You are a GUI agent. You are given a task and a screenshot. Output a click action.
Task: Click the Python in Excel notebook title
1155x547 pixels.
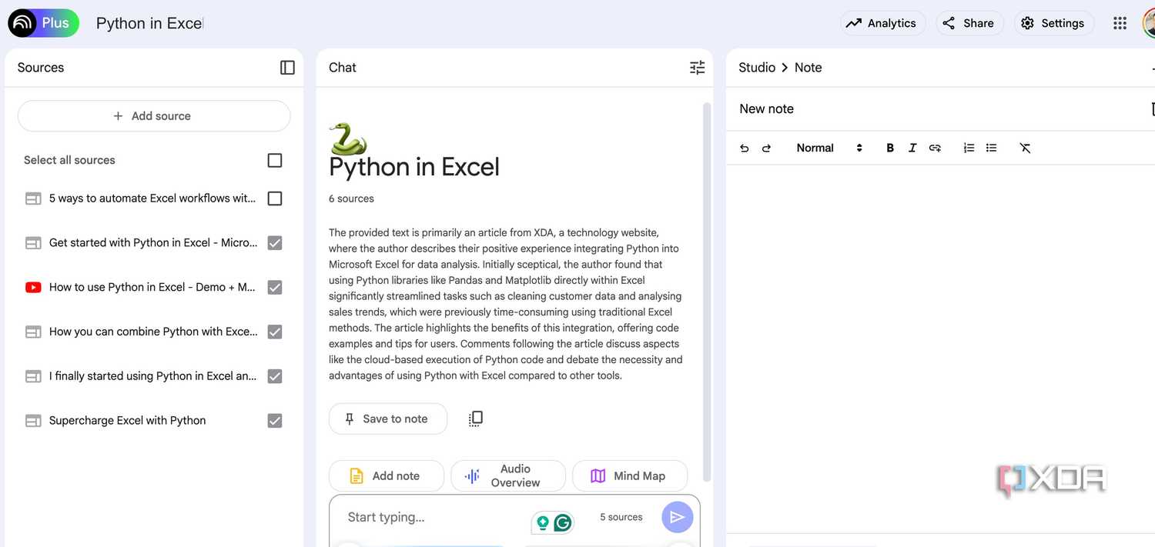pyautogui.click(x=149, y=23)
